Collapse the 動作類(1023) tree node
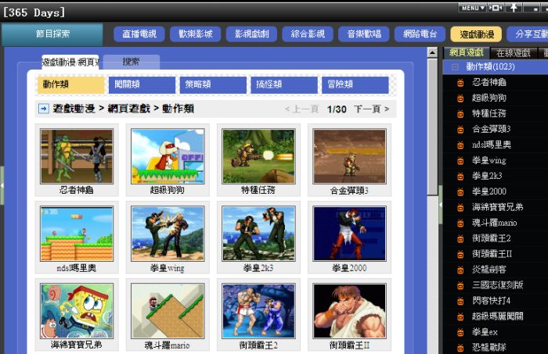548x354 pixels. point(455,66)
